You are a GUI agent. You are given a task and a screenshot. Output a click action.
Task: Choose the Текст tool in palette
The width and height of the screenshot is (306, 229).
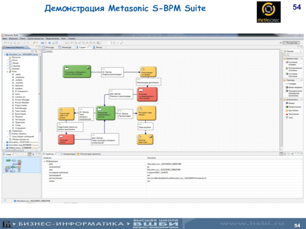click(290, 117)
